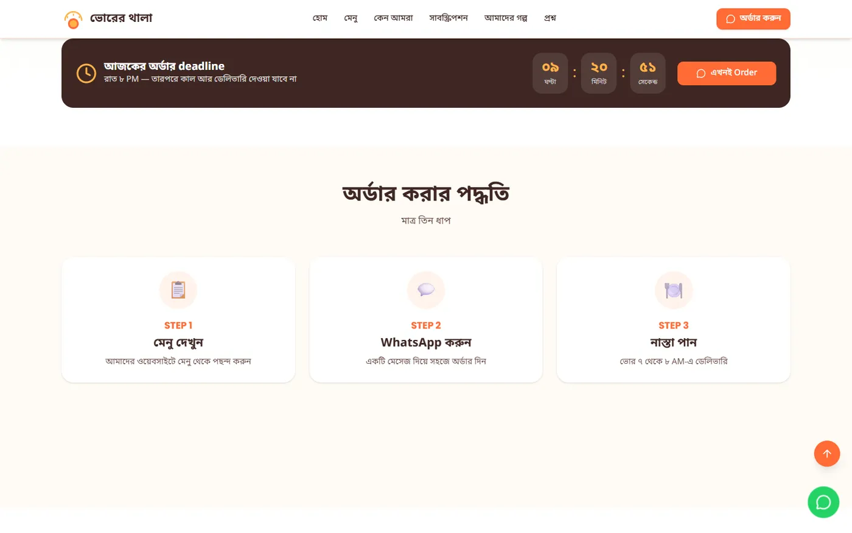Viewport: 852px width, 533px height.
Task: Open সাবস্ক্রিপশন in the navigation
Action: click(x=449, y=18)
